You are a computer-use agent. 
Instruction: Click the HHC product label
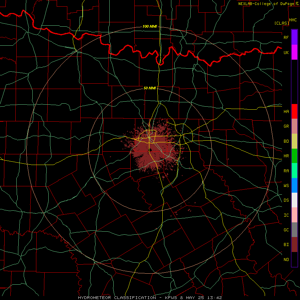point(293,20)
